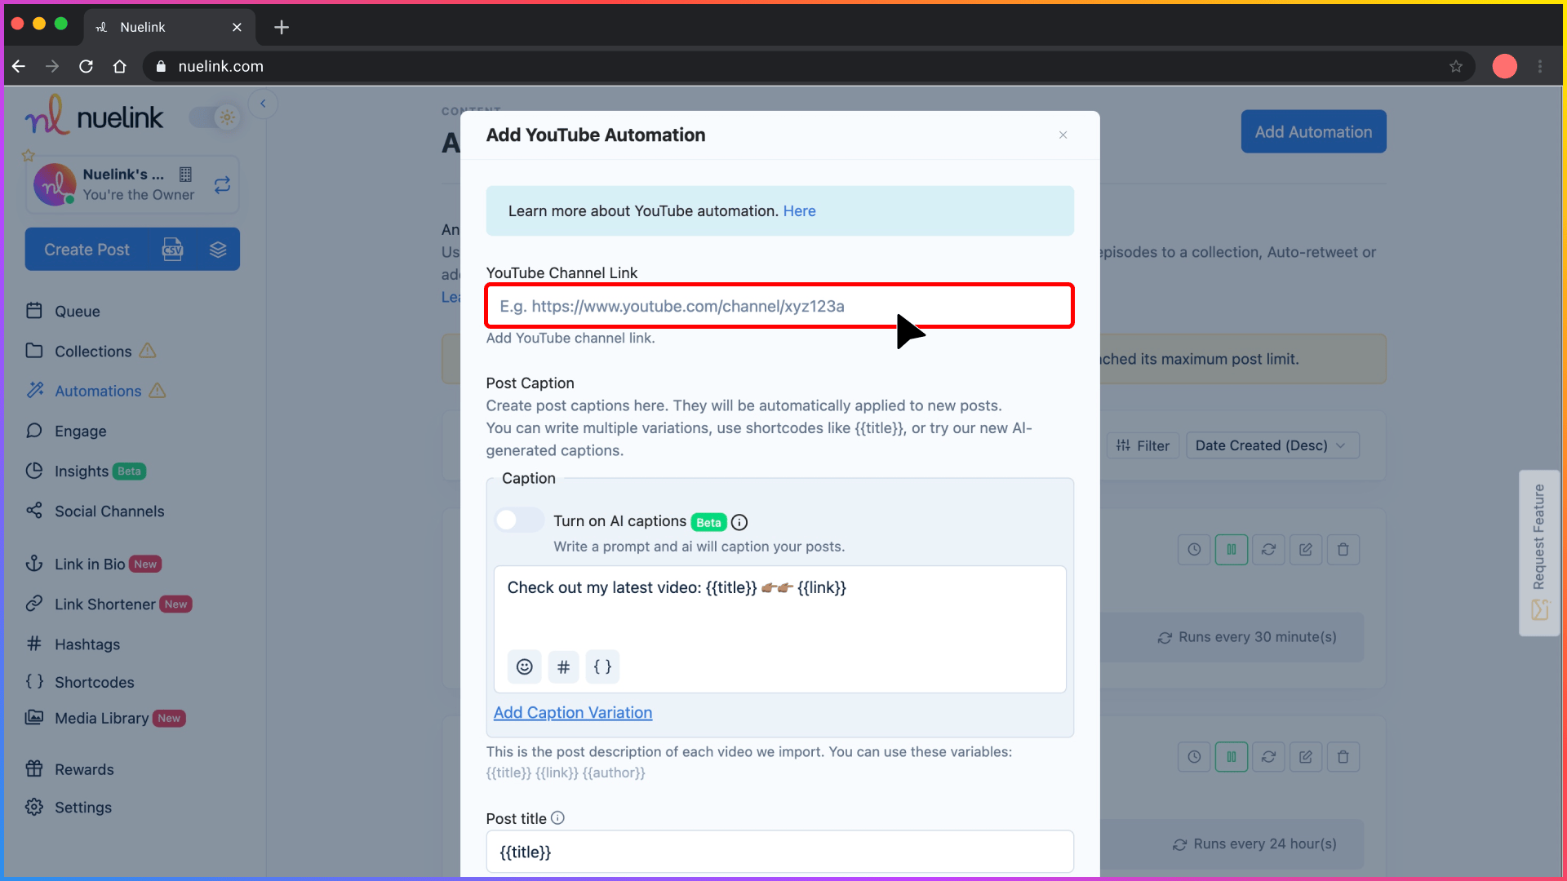1567x881 pixels.
Task: Click the Add Automation button
Action: click(x=1313, y=131)
